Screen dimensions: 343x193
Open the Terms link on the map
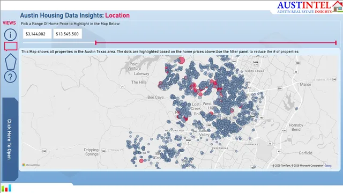328,166
